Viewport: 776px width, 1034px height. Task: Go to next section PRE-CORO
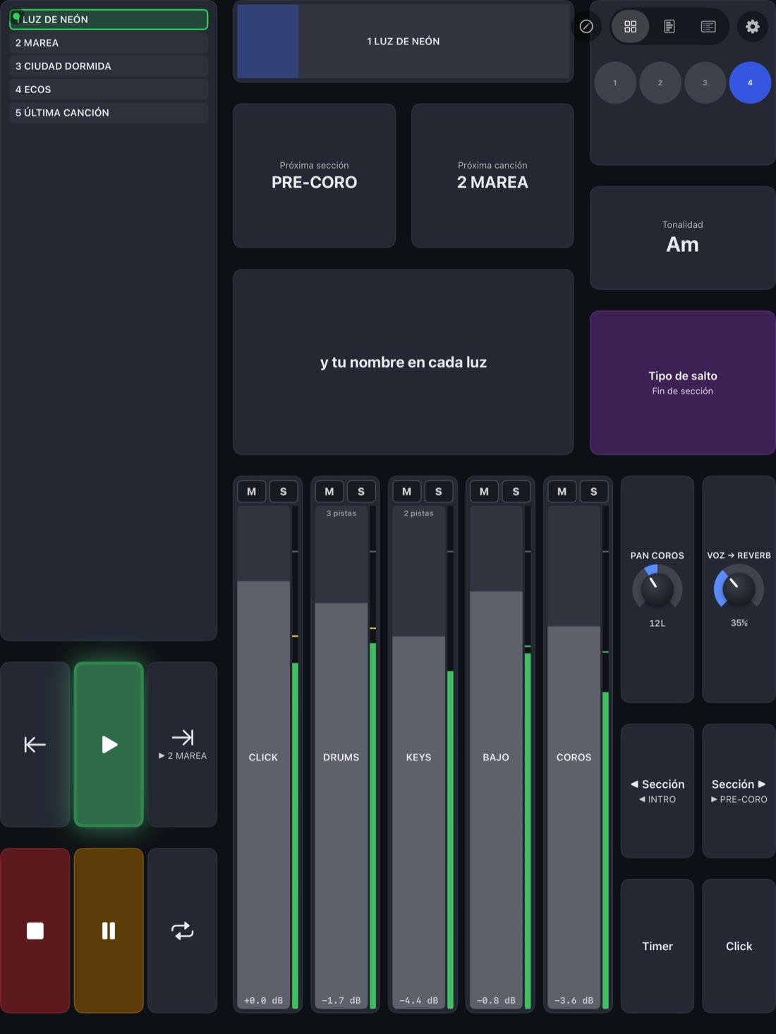click(x=739, y=791)
